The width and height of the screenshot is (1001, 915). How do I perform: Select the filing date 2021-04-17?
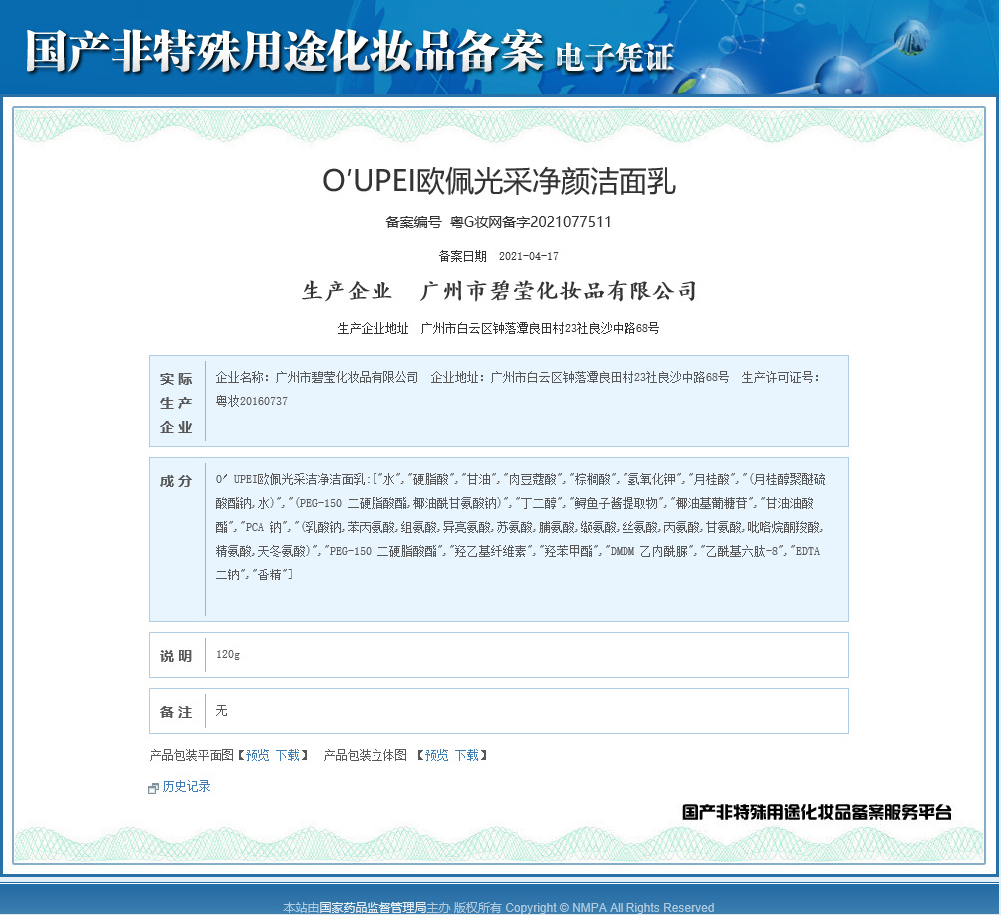529,257
